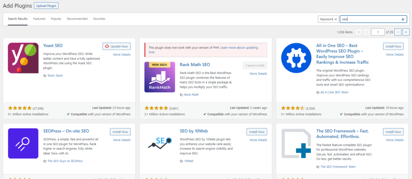The height and width of the screenshot is (179, 412).
Task: Open the Yoast SEO title link
Action: point(53,45)
